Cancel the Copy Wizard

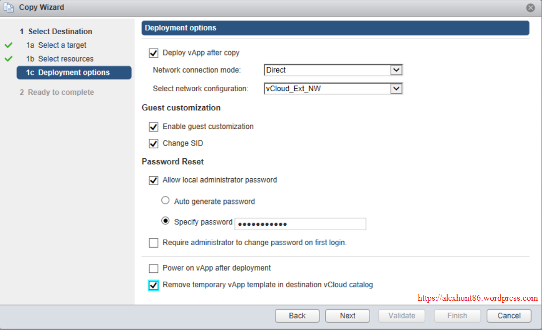pos(509,316)
